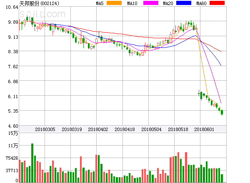Click date label 20180319
The width and height of the screenshot is (250, 183).
coord(72,129)
